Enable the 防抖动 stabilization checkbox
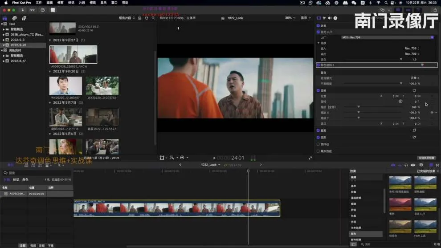The image size is (441, 248). click(318, 144)
